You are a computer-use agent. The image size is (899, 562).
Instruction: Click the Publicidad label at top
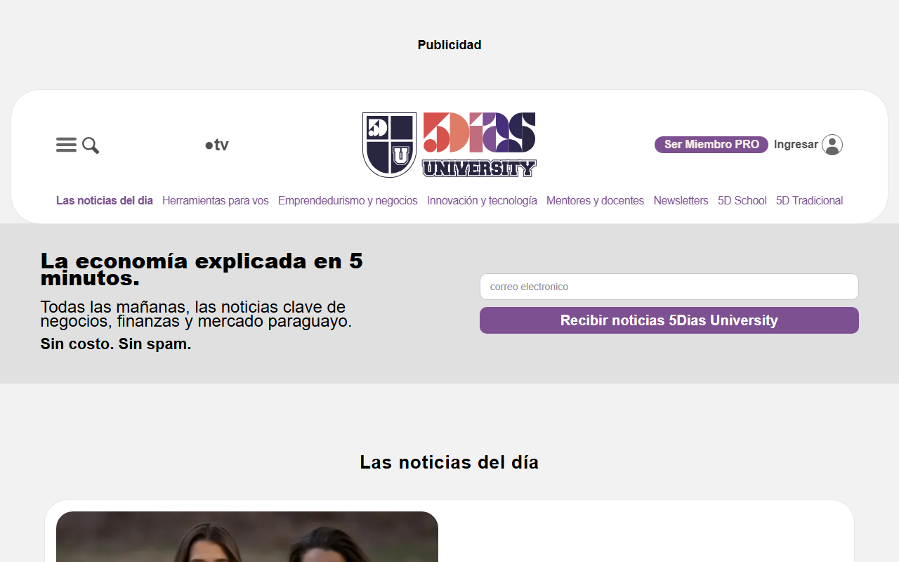pyautogui.click(x=449, y=45)
